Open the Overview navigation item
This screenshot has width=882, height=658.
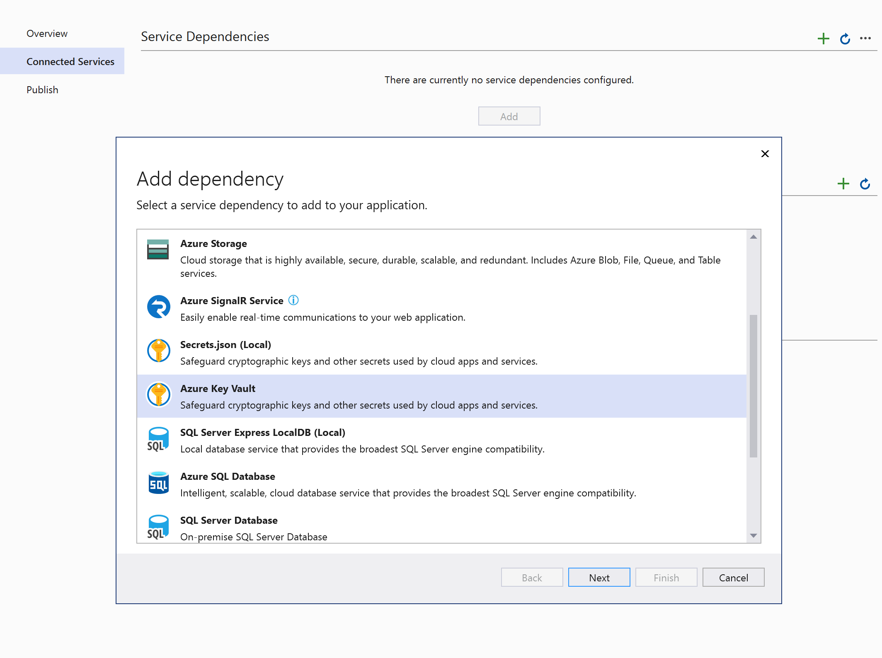point(46,33)
